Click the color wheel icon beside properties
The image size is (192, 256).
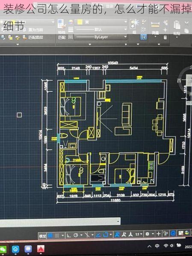point(71,22)
